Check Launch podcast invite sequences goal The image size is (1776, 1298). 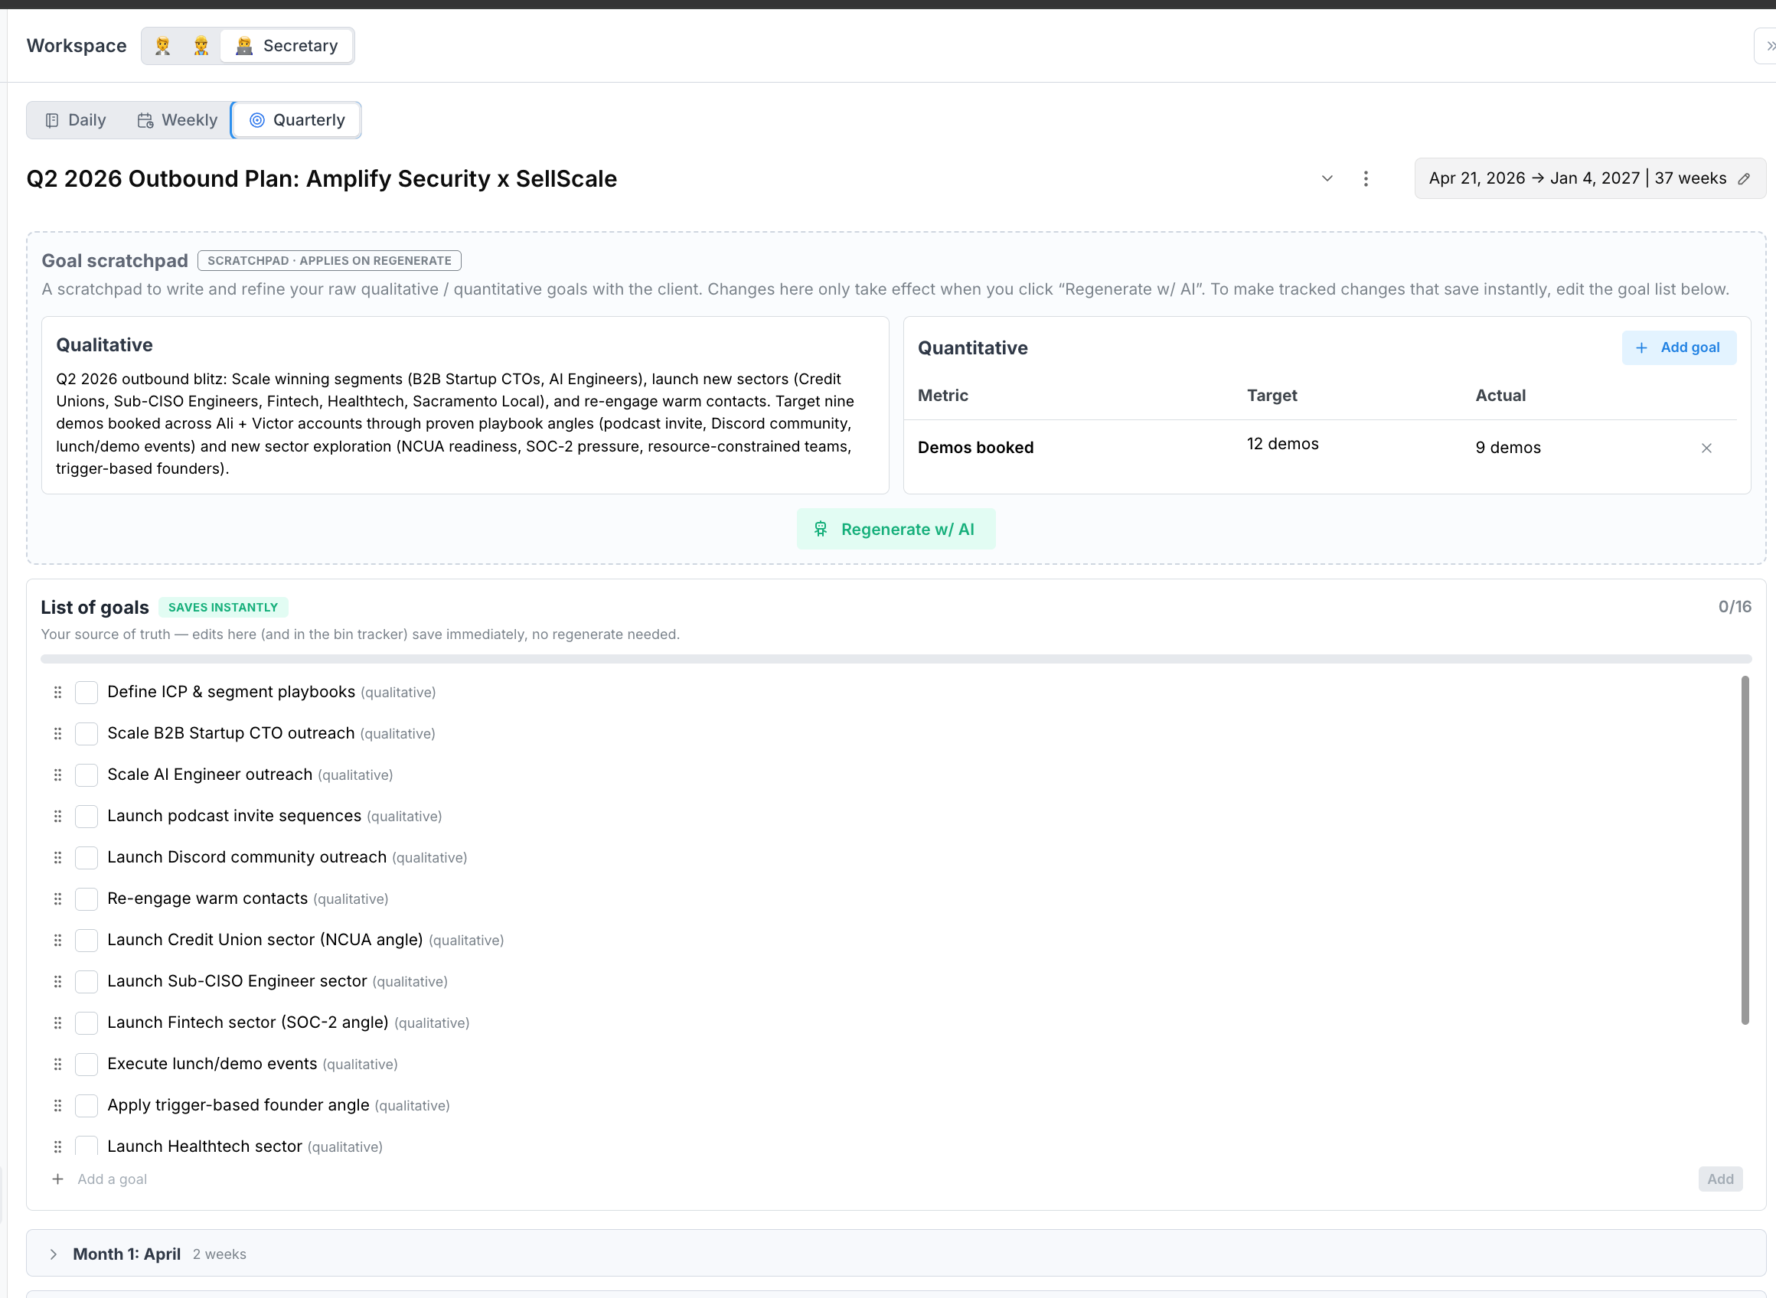click(x=87, y=816)
